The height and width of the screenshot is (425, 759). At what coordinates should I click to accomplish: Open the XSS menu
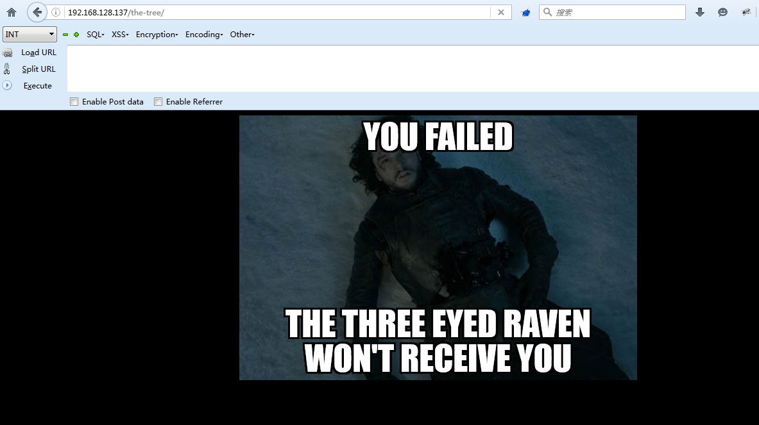click(120, 35)
